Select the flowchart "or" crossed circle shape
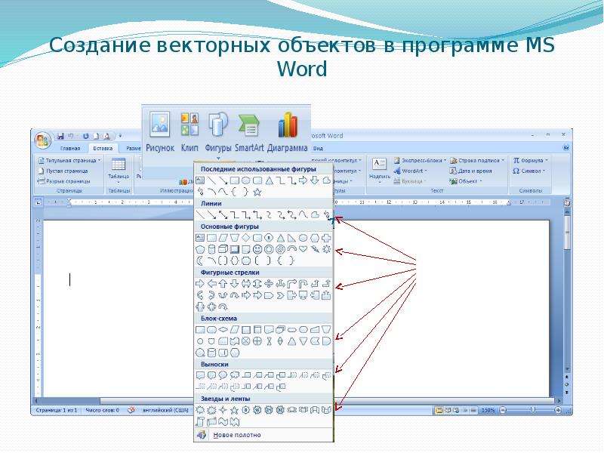 [x=257, y=341]
